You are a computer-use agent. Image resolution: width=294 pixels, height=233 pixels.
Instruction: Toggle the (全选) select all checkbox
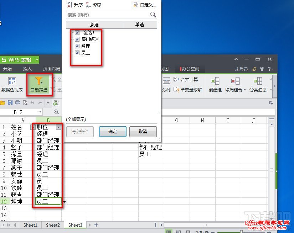tap(77, 32)
